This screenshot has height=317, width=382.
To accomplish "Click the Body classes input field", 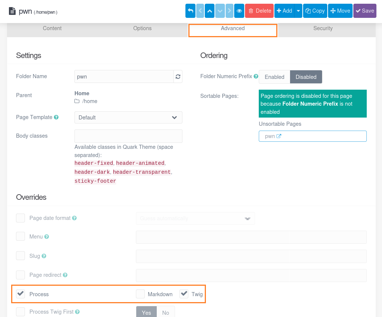I will [128, 136].
